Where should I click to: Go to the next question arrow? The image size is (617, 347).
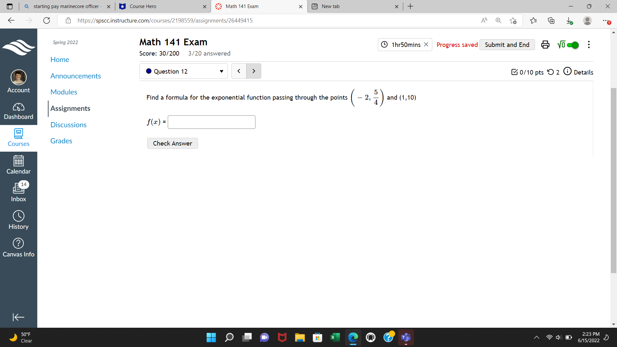tap(254, 71)
